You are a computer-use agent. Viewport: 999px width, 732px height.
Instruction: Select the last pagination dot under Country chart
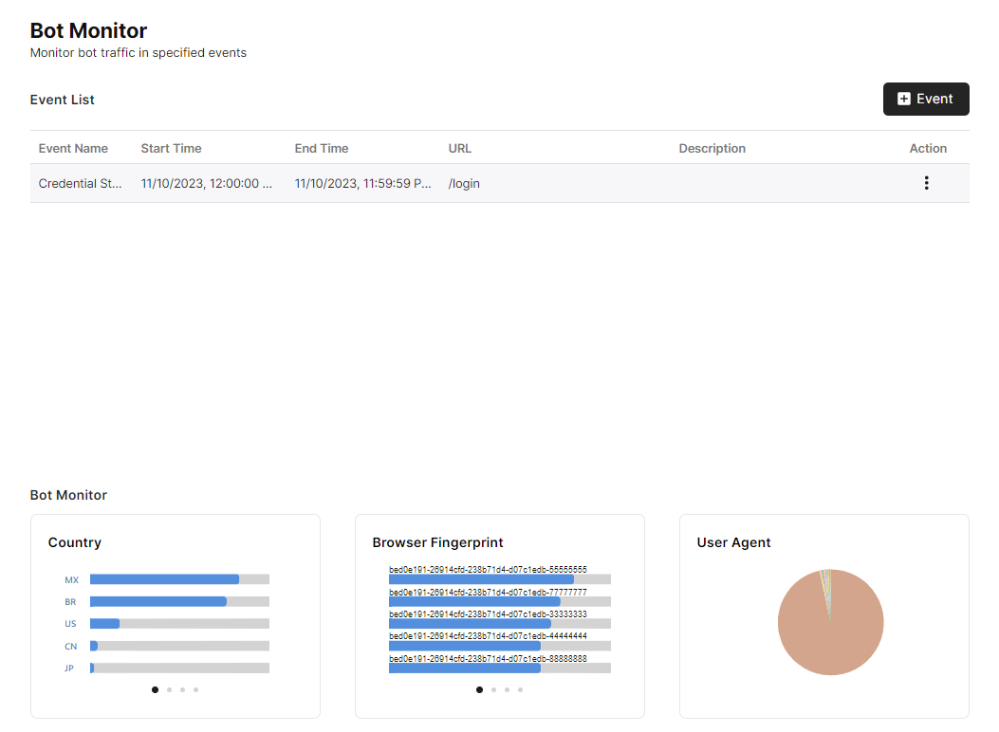pos(196,689)
